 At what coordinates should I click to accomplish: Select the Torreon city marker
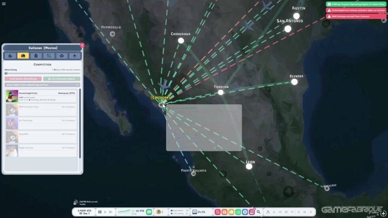click(221, 93)
